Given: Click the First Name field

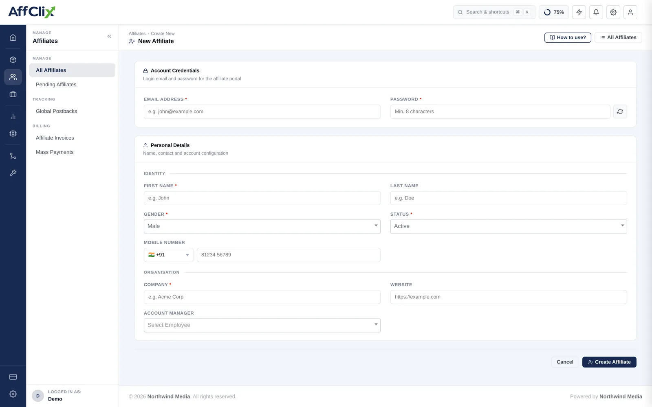Looking at the screenshot, I should 262,198.
